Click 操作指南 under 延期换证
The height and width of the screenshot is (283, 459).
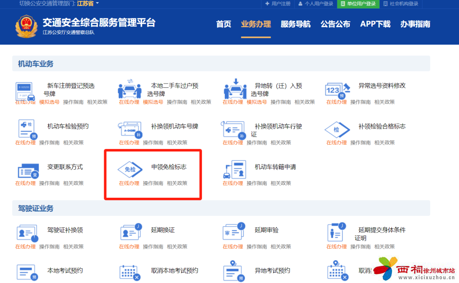point(153,247)
